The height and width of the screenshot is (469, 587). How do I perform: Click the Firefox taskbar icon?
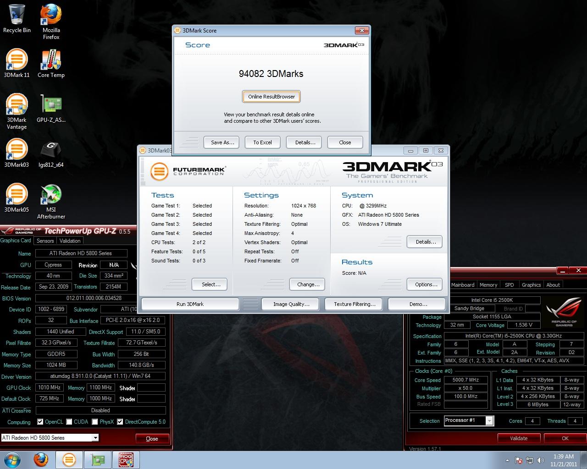point(41,459)
